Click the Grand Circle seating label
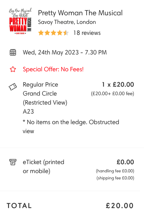 click(x=40, y=94)
